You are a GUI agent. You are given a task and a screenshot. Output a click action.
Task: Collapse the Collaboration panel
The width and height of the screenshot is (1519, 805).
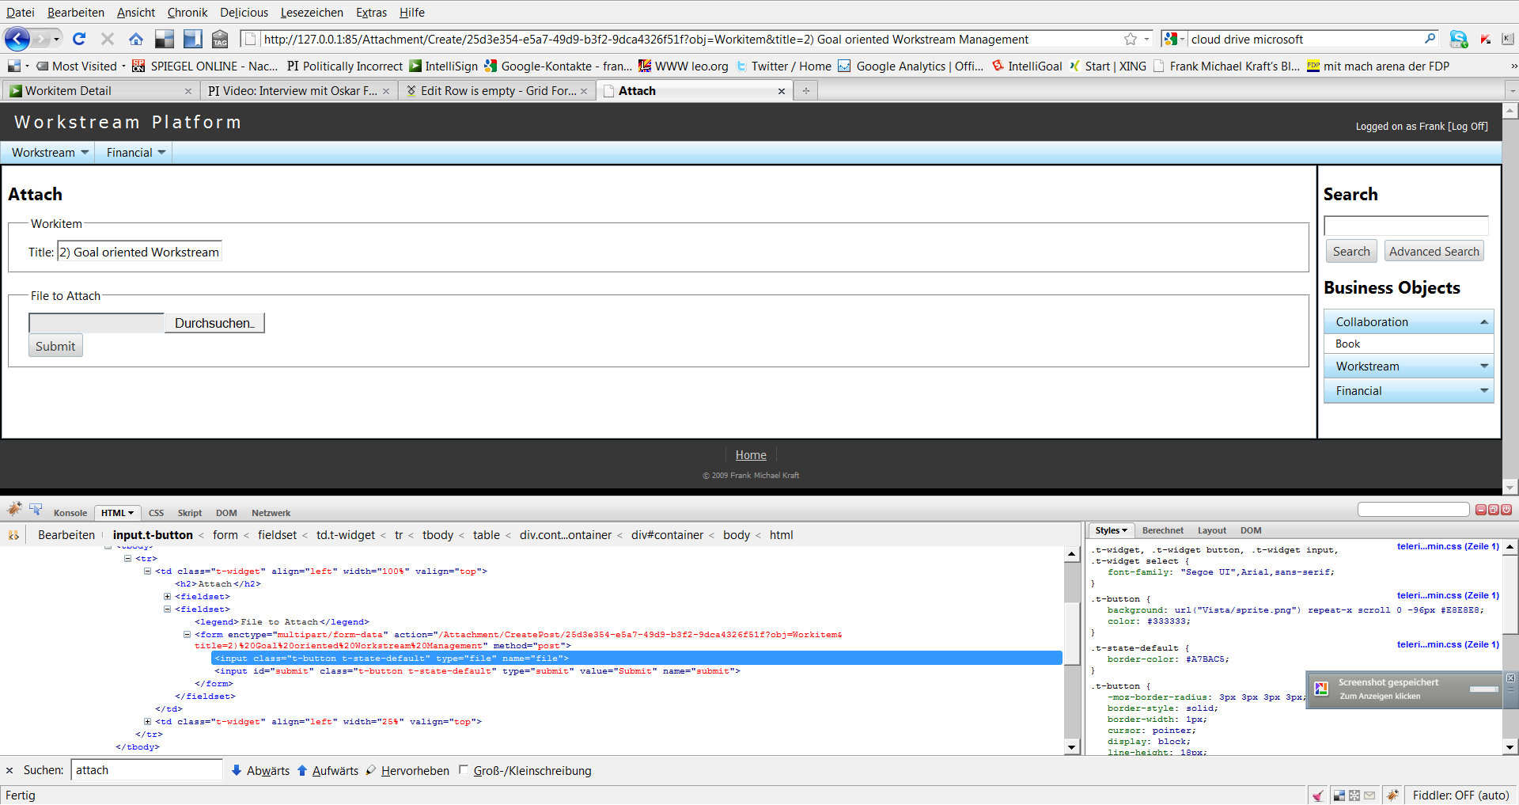(1484, 322)
